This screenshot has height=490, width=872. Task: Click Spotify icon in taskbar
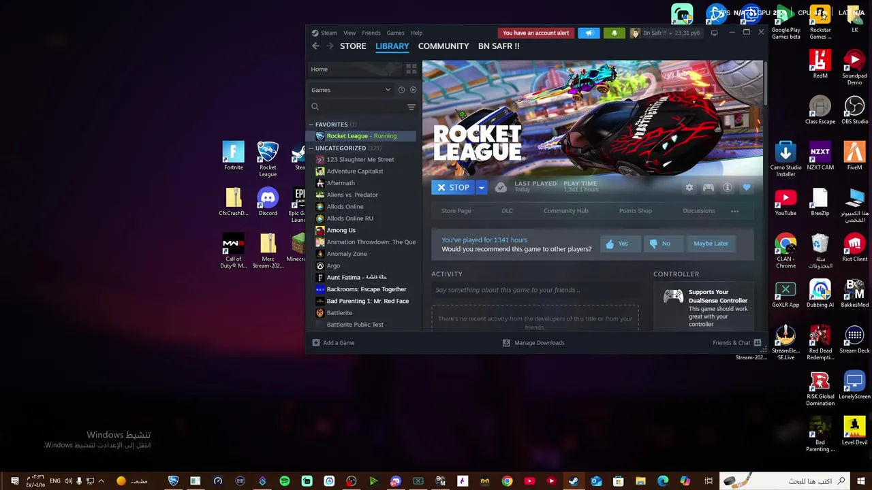pyautogui.click(x=285, y=481)
